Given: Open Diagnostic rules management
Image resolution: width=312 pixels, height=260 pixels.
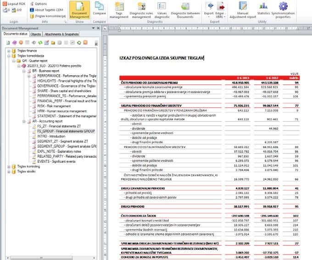Looking at the screenshot, I should click(x=141, y=10).
